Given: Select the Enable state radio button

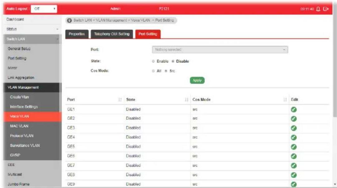Looking at the screenshot, I should click(153, 61).
